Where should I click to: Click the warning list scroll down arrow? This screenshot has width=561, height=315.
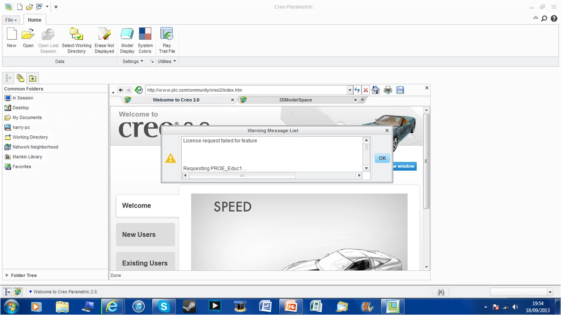point(366,169)
